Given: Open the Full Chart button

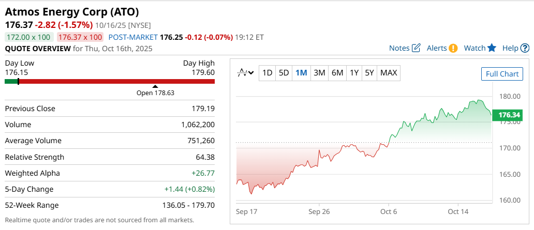Looking at the screenshot, I should pos(502,74).
